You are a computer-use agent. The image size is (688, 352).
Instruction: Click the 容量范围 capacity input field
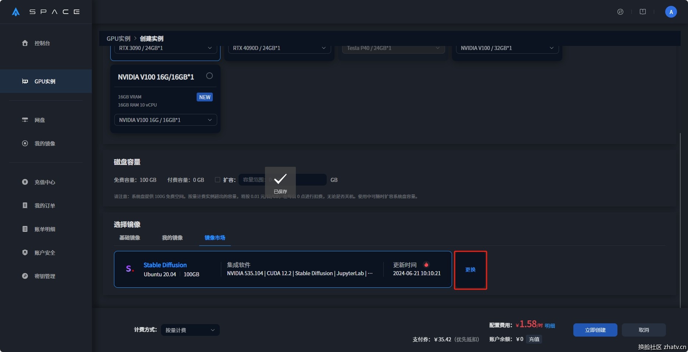(x=283, y=180)
